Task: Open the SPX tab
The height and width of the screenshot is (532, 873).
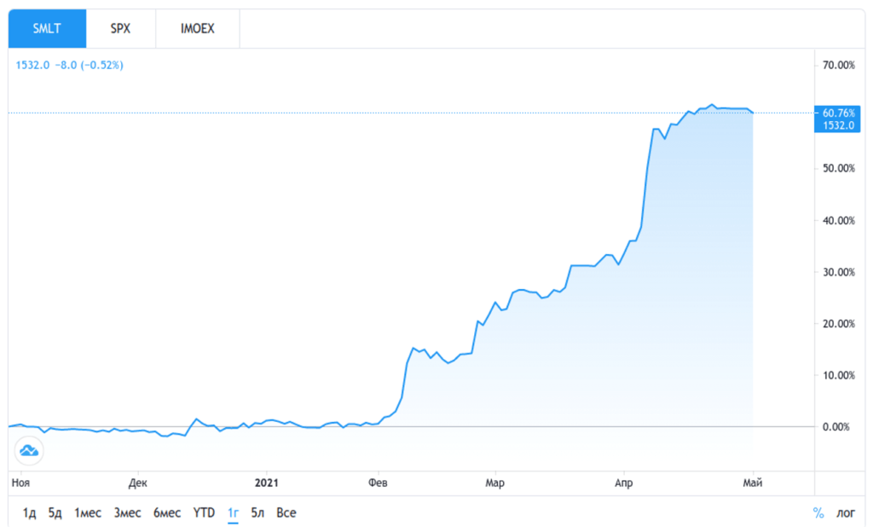Action: tap(120, 28)
